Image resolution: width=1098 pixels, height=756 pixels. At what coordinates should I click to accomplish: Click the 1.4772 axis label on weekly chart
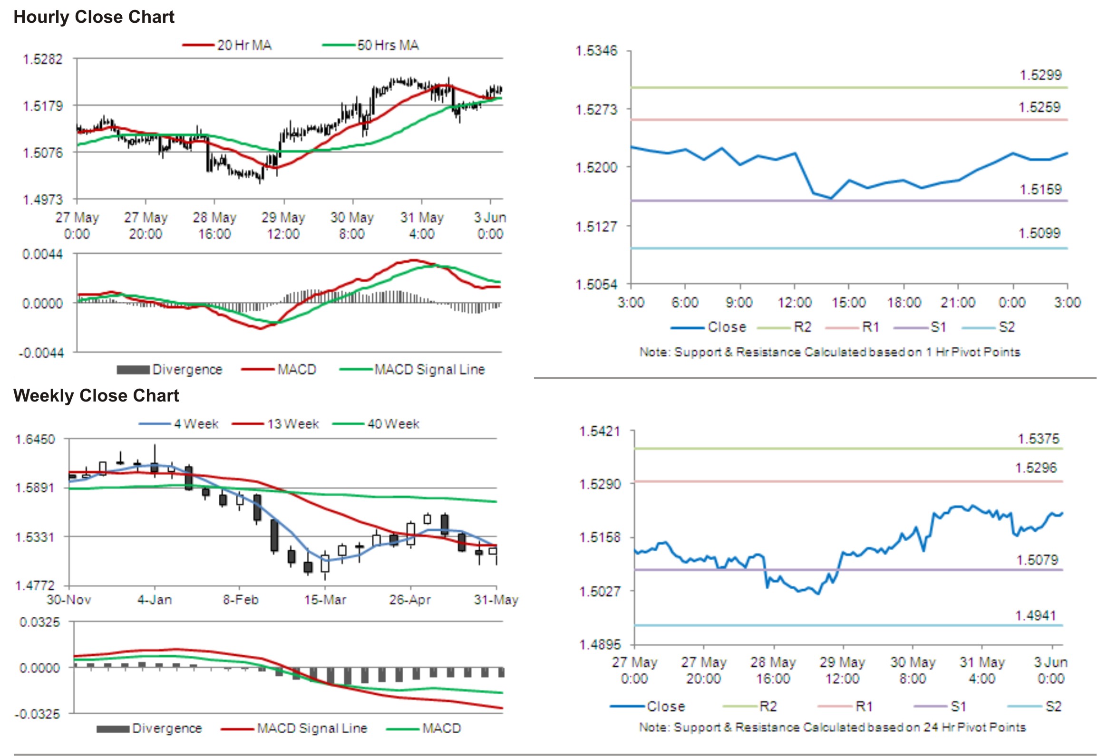click(x=35, y=585)
